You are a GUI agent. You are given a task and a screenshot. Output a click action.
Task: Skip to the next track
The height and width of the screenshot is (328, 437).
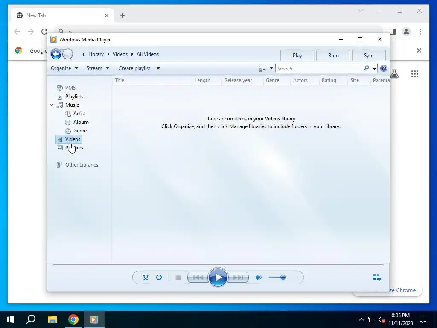[238, 277]
